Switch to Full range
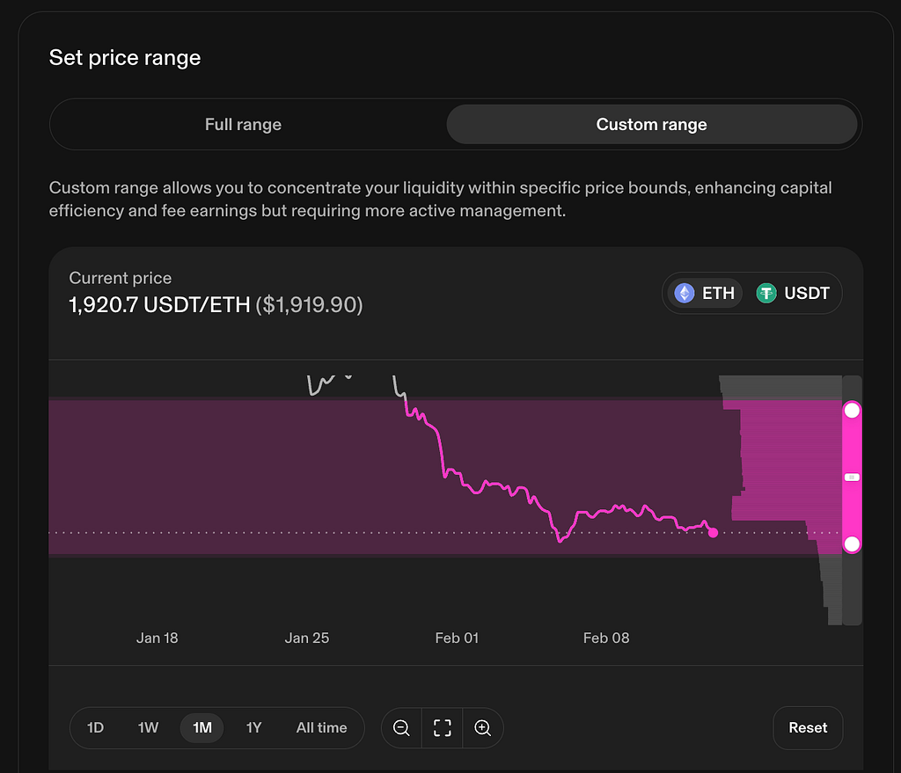Viewport: 901px width, 773px height. point(243,125)
